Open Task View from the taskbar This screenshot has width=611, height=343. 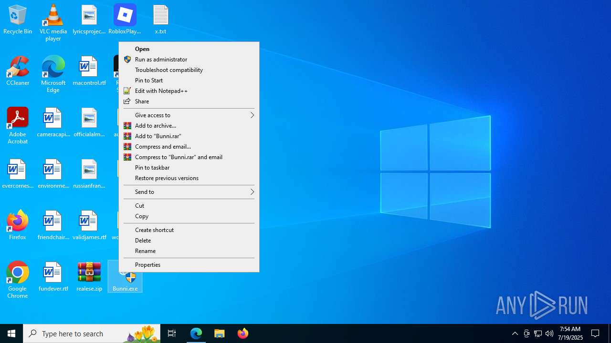point(172,333)
